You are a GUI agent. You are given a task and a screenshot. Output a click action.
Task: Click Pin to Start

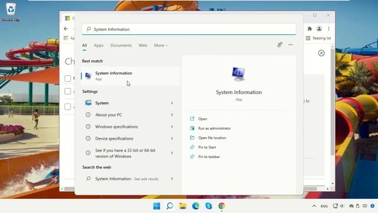click(x=207, y=147)
